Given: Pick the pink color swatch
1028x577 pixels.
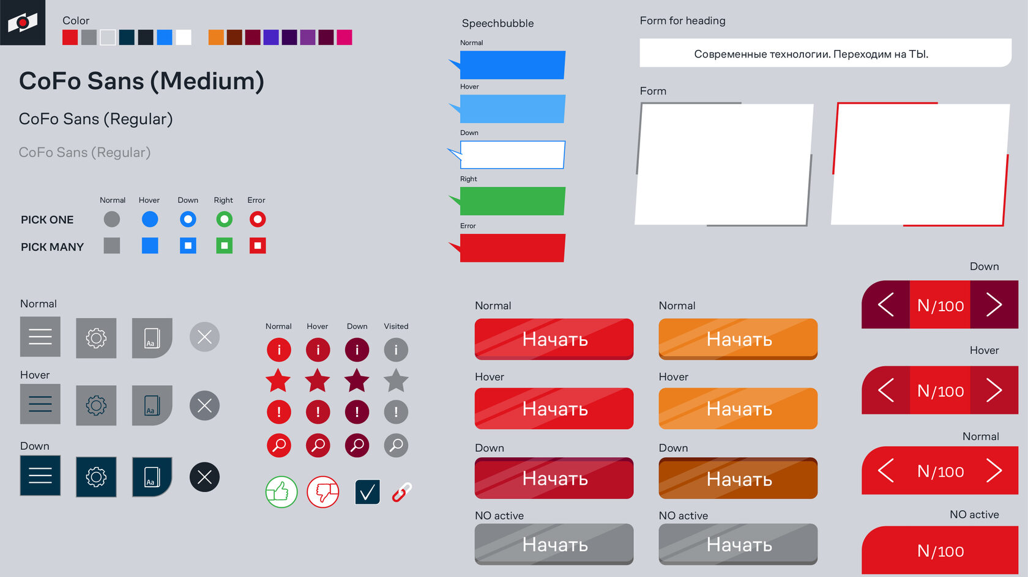Looking at the screenshot, I should (345, 37).
